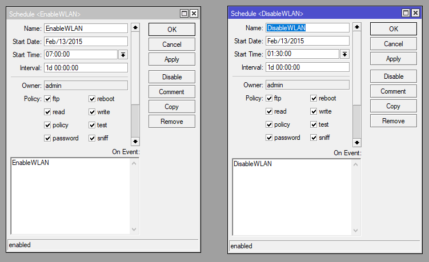Click Copy in the DisableWLAN schedule window

pyautogui.click(x=394, y=106)
